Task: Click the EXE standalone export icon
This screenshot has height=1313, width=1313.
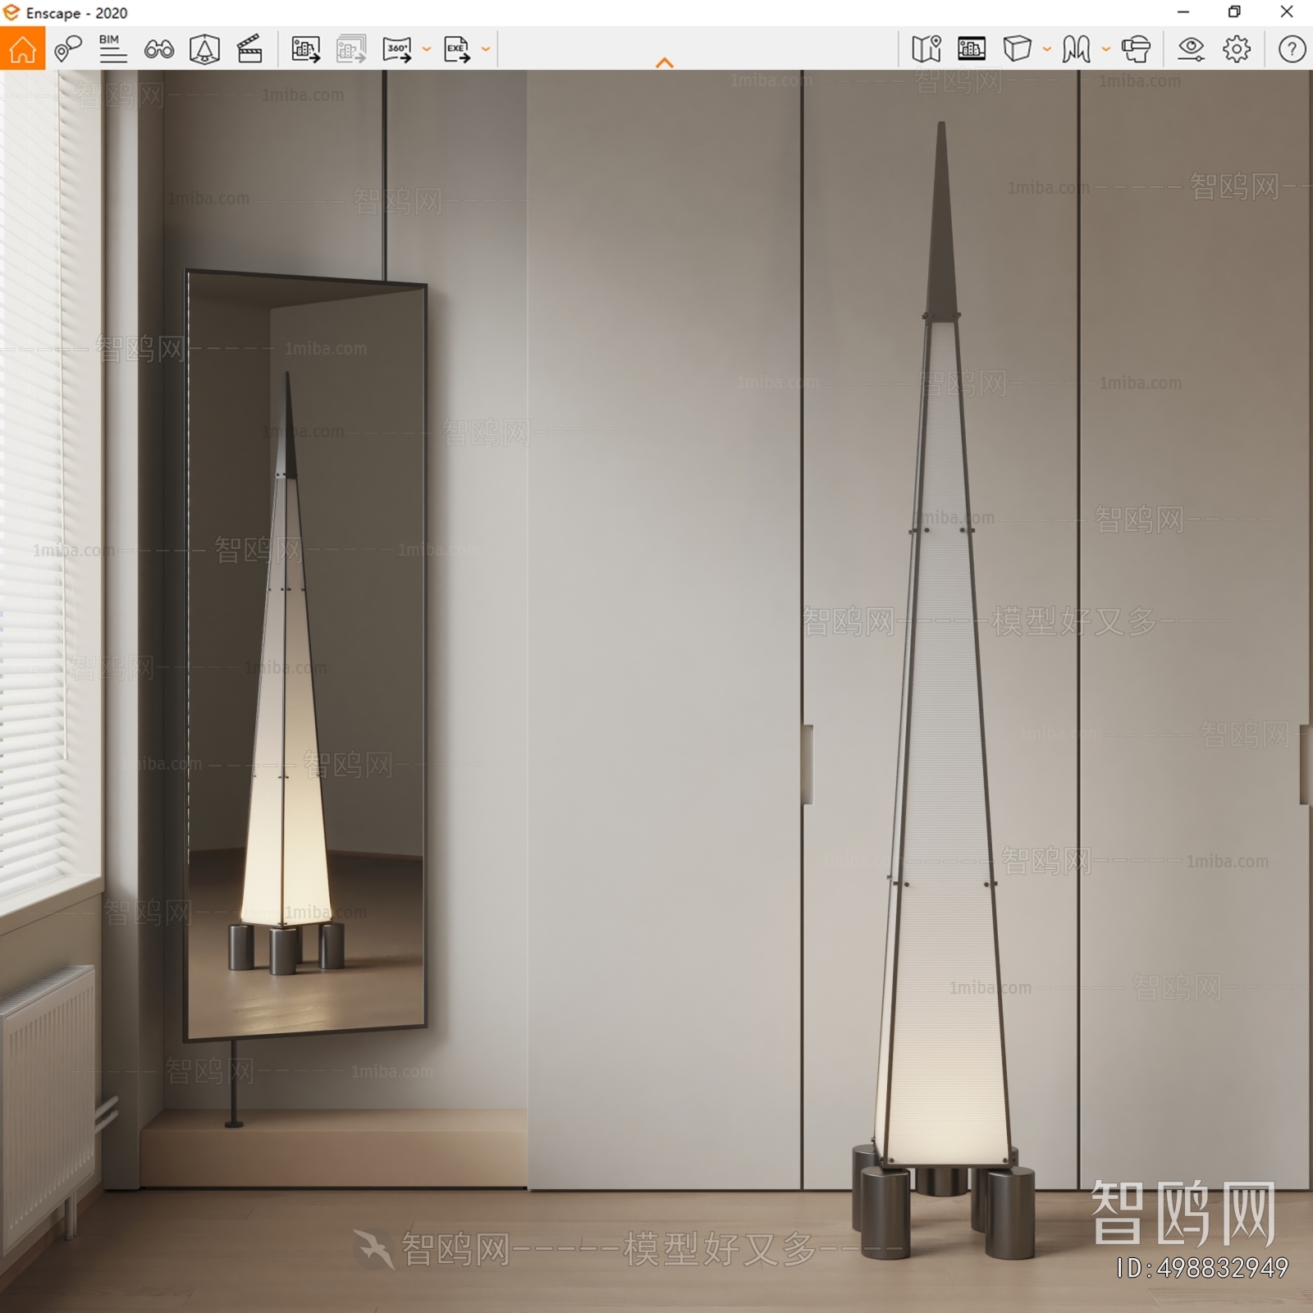Action: [x=457, y=49]
